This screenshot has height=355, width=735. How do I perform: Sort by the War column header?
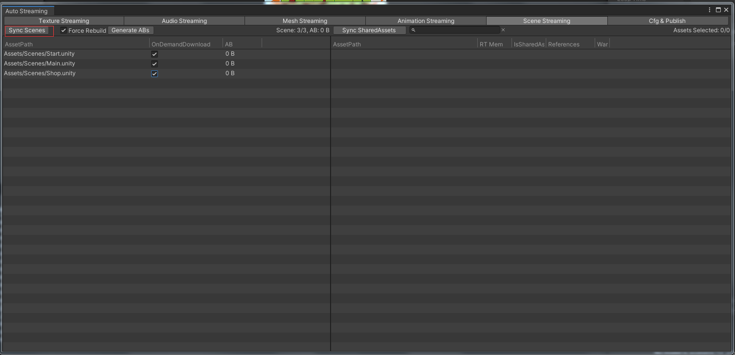tap(602, 44)
